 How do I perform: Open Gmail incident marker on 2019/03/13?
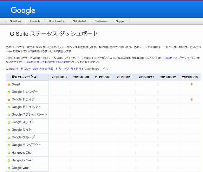pos(192,85)
